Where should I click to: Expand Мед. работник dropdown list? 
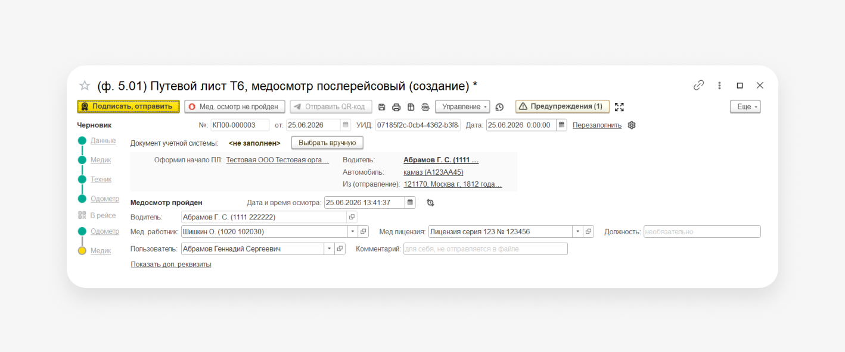point(352,232)
